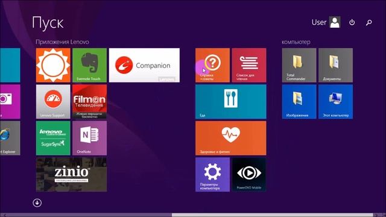Click the Приложения Lenovo group header
The height and width of the screenshot is (217, 386).
click(62, 42)
